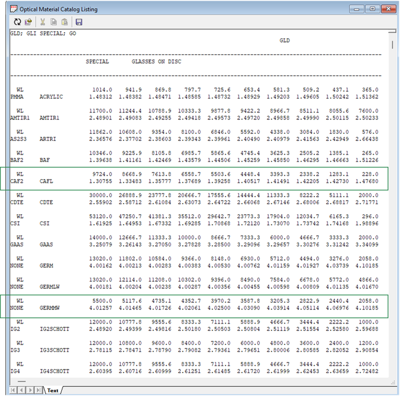Screen dimensions: 400x396
Task: Click the AS2S3 wavelength "11862.0"
Action: pos(100,132)
